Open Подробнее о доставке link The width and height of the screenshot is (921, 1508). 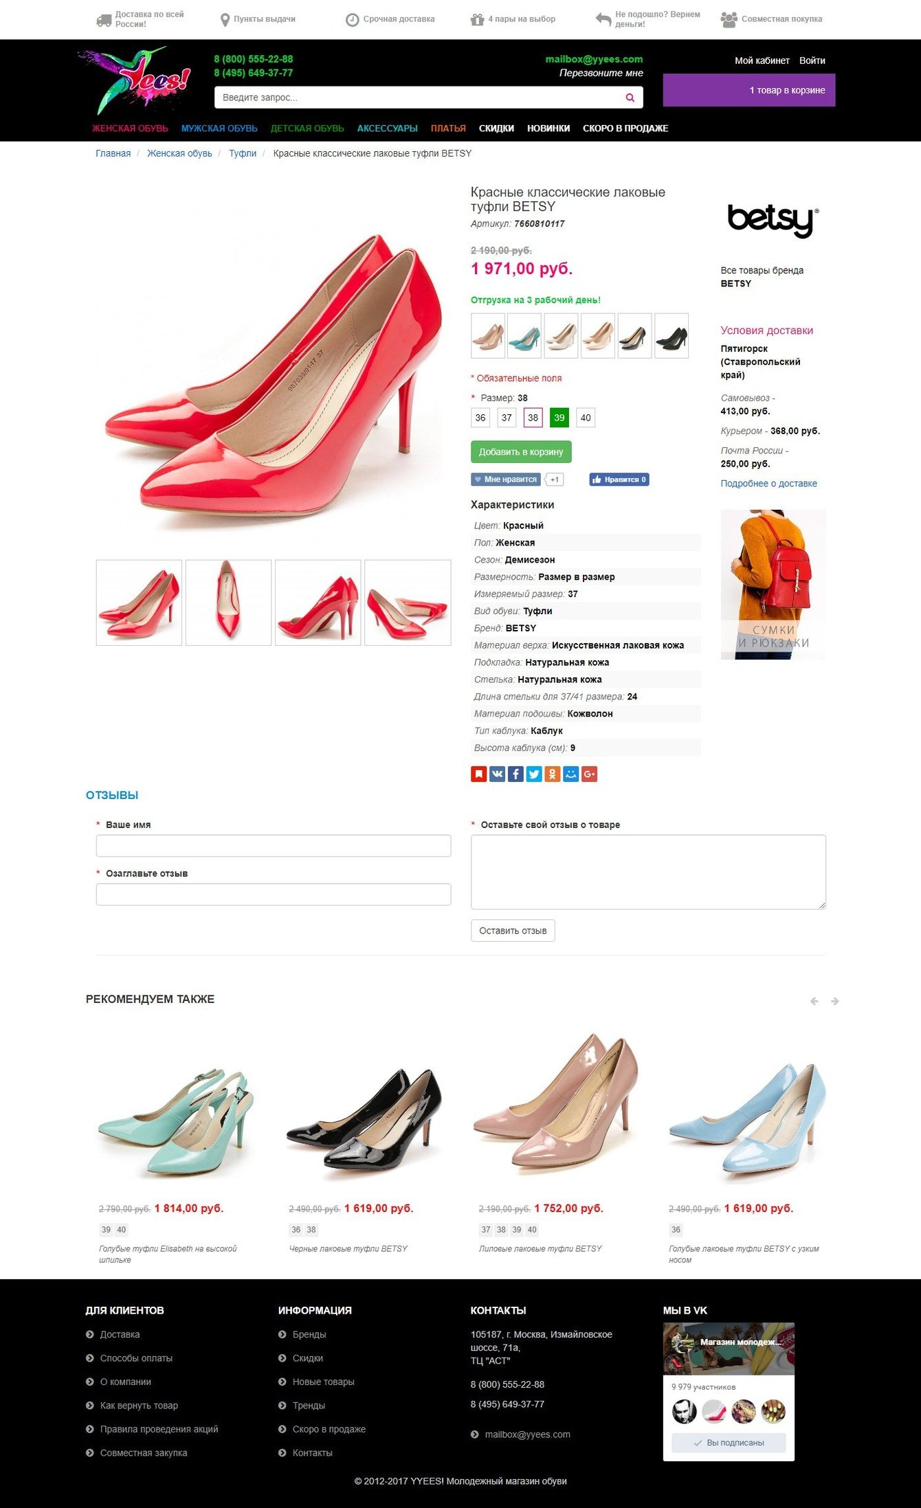[768, 484]
